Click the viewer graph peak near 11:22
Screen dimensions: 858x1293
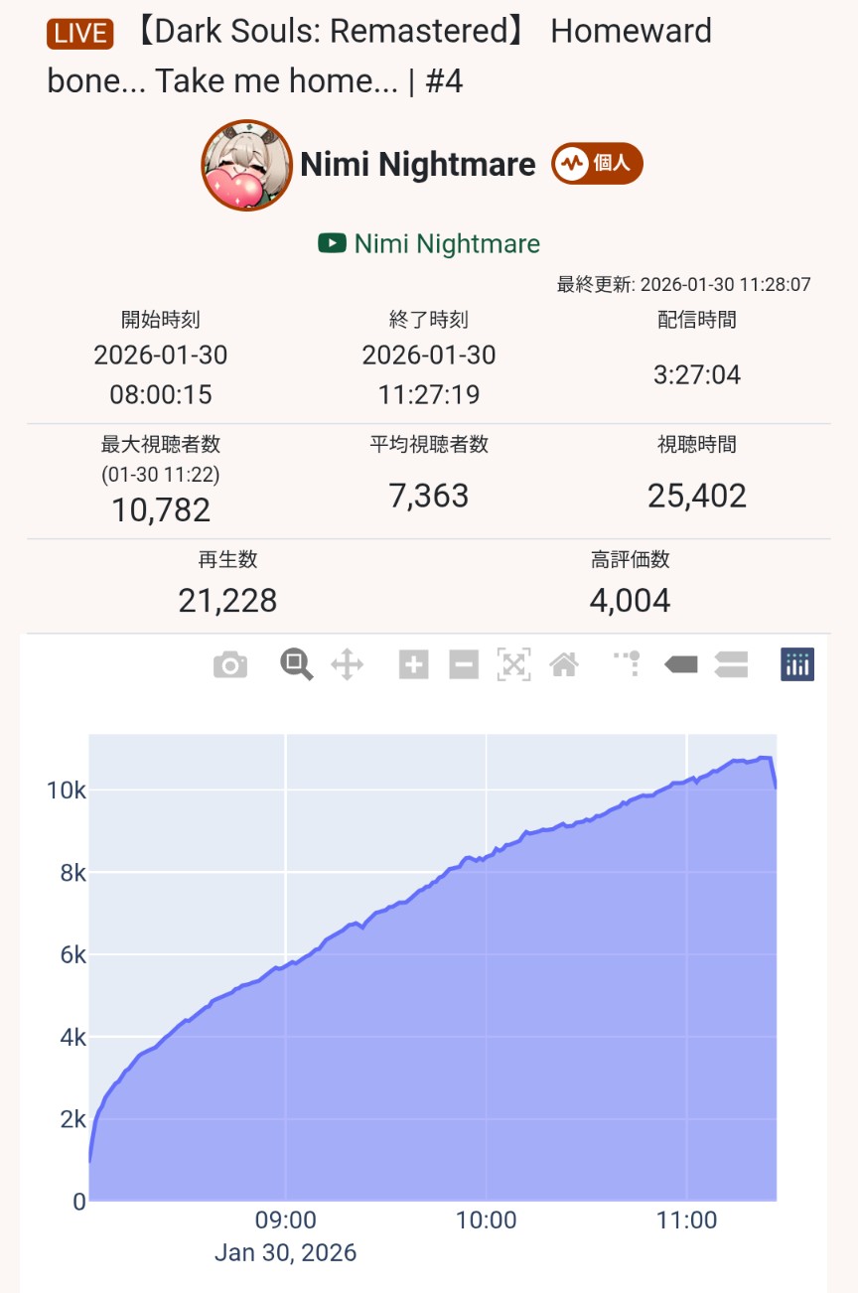click(x=763, y=758)
